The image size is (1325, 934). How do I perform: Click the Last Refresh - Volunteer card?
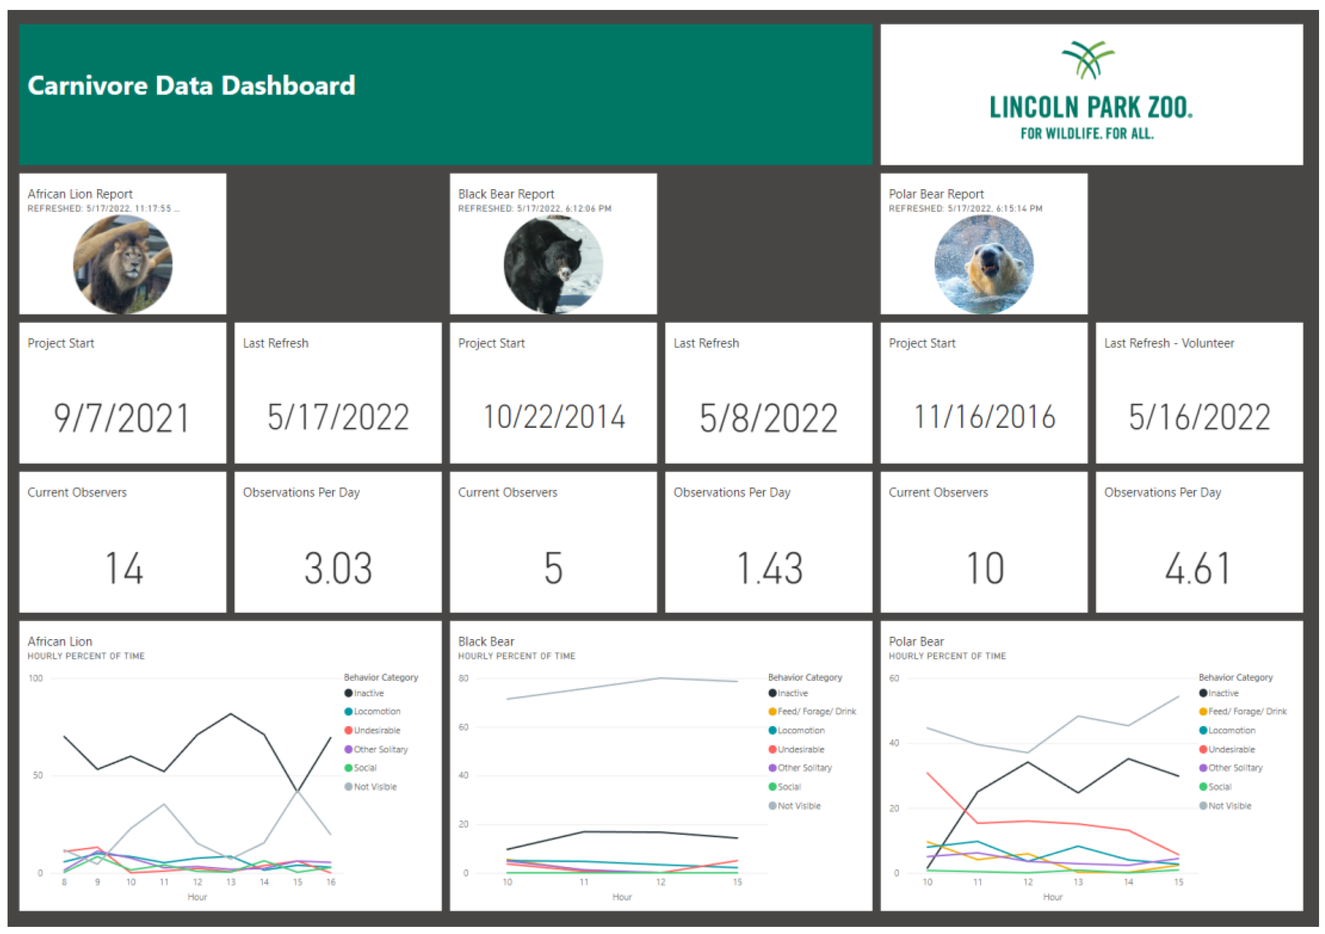click(1199, 393)
